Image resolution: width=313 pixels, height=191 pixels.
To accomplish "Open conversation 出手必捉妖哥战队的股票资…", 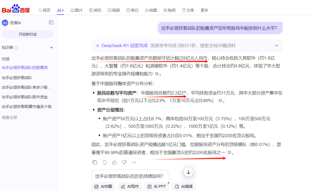I will click(x=27, y=68).
